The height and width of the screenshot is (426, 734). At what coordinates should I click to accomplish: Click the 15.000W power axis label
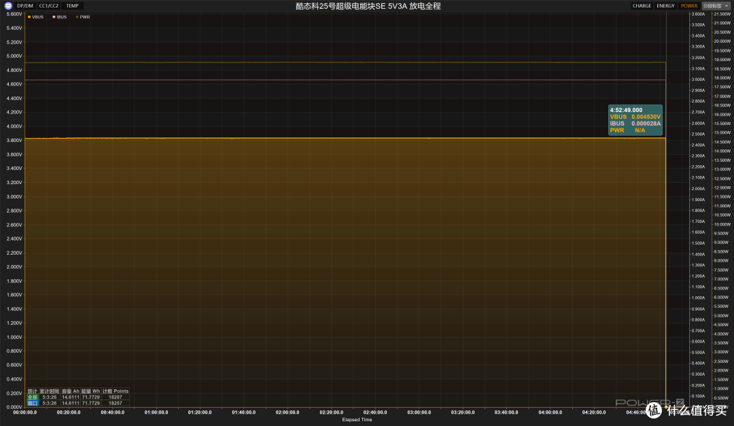tap(721, 132)
